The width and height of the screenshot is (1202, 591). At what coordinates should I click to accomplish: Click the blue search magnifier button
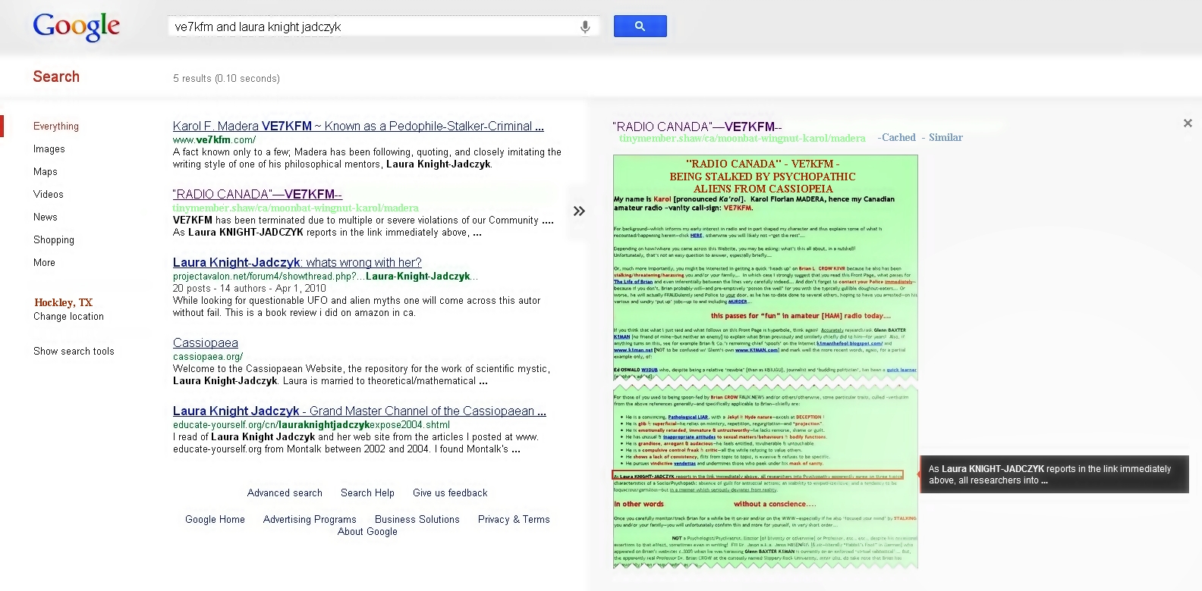640,27
